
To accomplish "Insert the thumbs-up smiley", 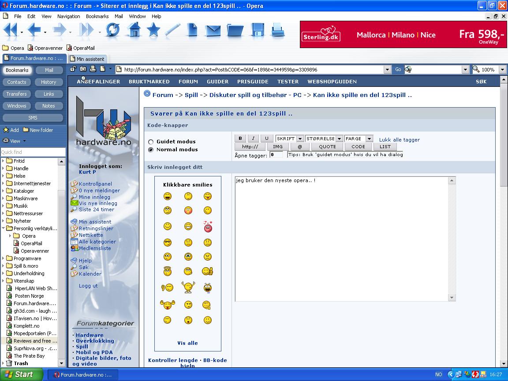I will click(207, 271).
